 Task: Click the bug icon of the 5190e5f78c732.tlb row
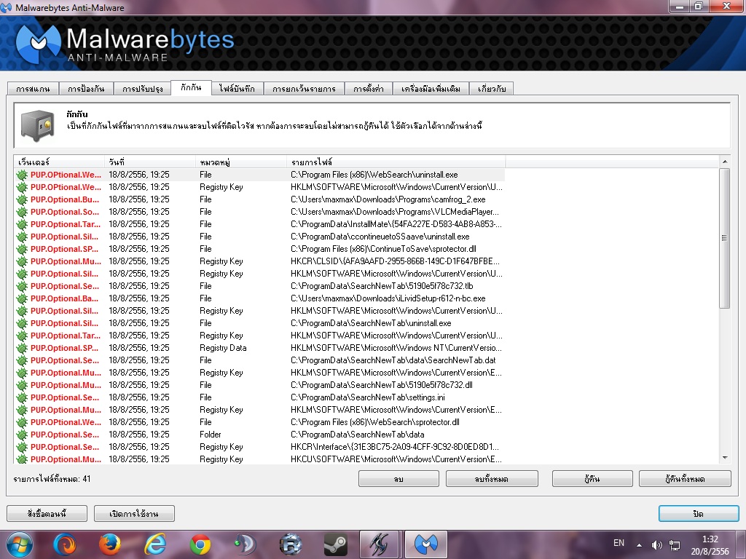click(x=21, y=286)
